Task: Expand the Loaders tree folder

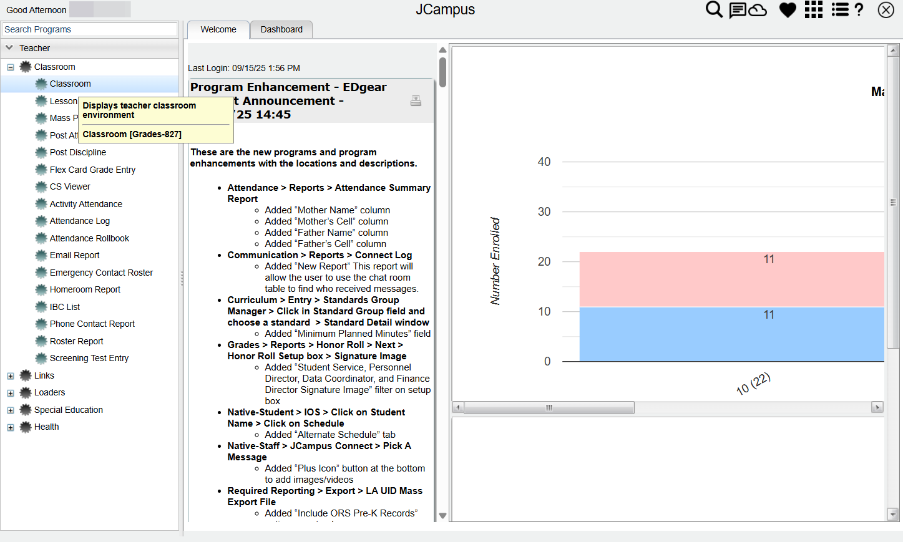Action: (x=11, y=393)
